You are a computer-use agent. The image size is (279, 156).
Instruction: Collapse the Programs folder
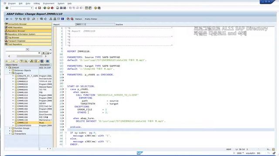(x=10, y=73)
